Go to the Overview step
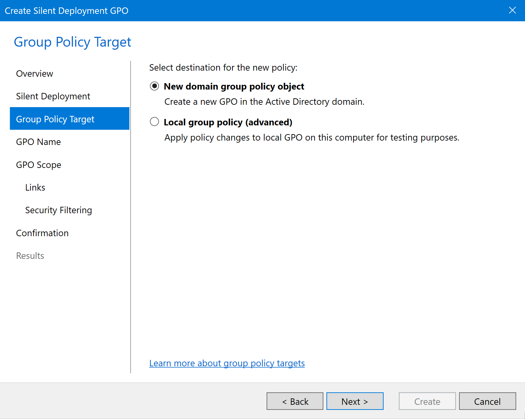The image size is (525, 419). 35,74
